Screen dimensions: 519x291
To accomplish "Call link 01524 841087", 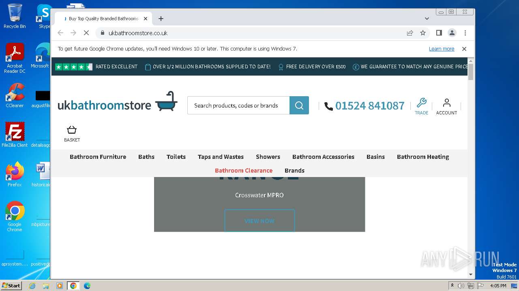I will [370, 106].
